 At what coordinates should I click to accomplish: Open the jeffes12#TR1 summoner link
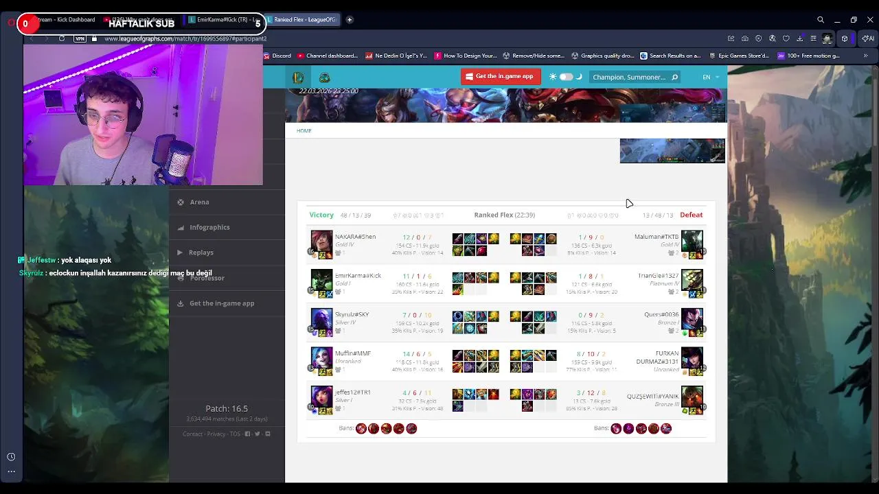pyautogui.click(x=353, y=392)
